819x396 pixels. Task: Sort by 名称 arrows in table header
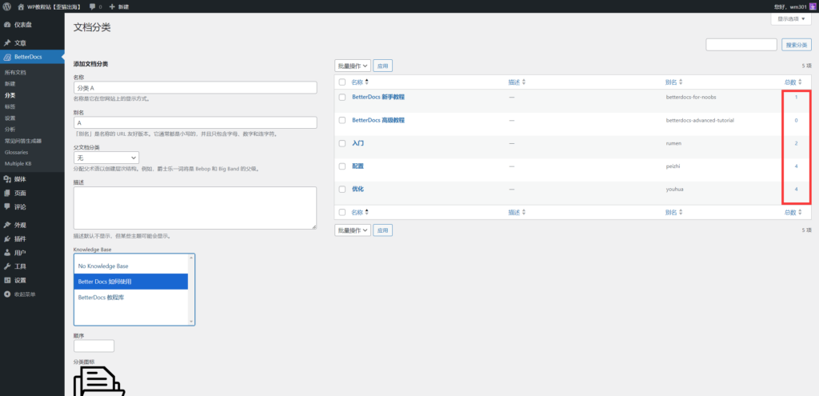point(366,82)
